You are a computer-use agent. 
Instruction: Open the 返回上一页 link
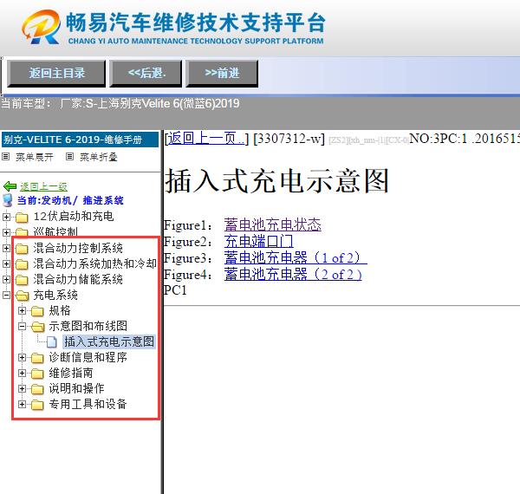tap(206, 139)
